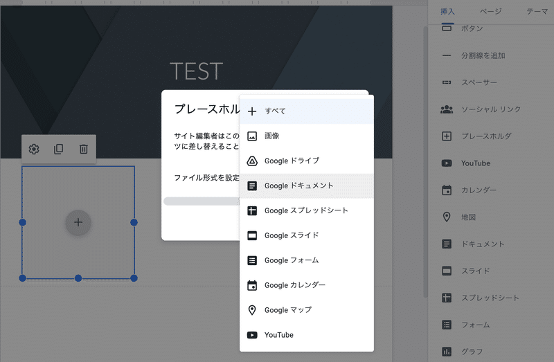The width and height of the screenshot is (554, 362).
Task: Click the Forms icon in dropdown
Action: [252, 261]
